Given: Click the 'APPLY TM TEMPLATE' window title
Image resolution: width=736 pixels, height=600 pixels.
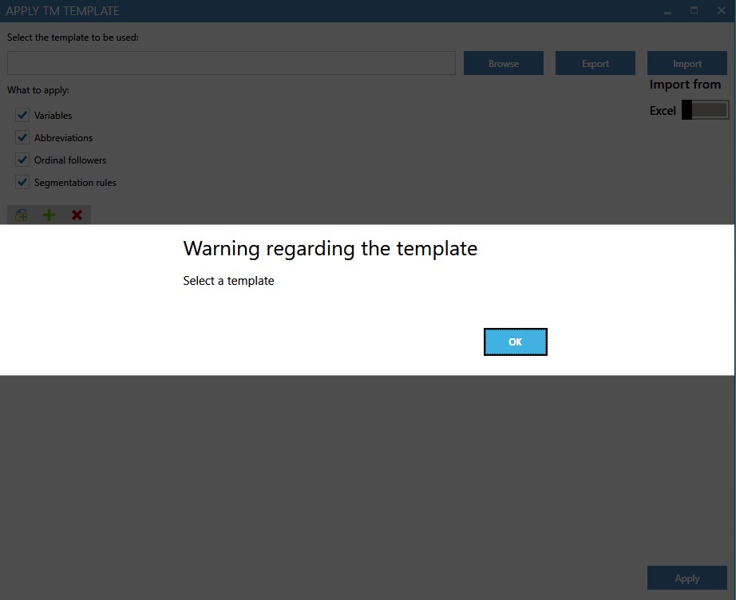Looking at the screenshot, I should [x=62, y=11].
